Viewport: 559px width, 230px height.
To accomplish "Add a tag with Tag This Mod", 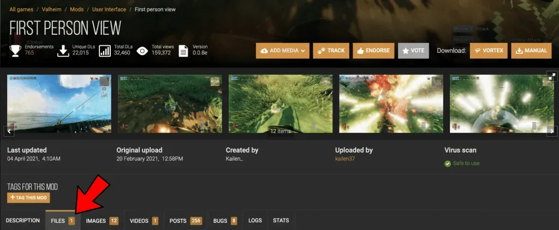I will [28, 198].
